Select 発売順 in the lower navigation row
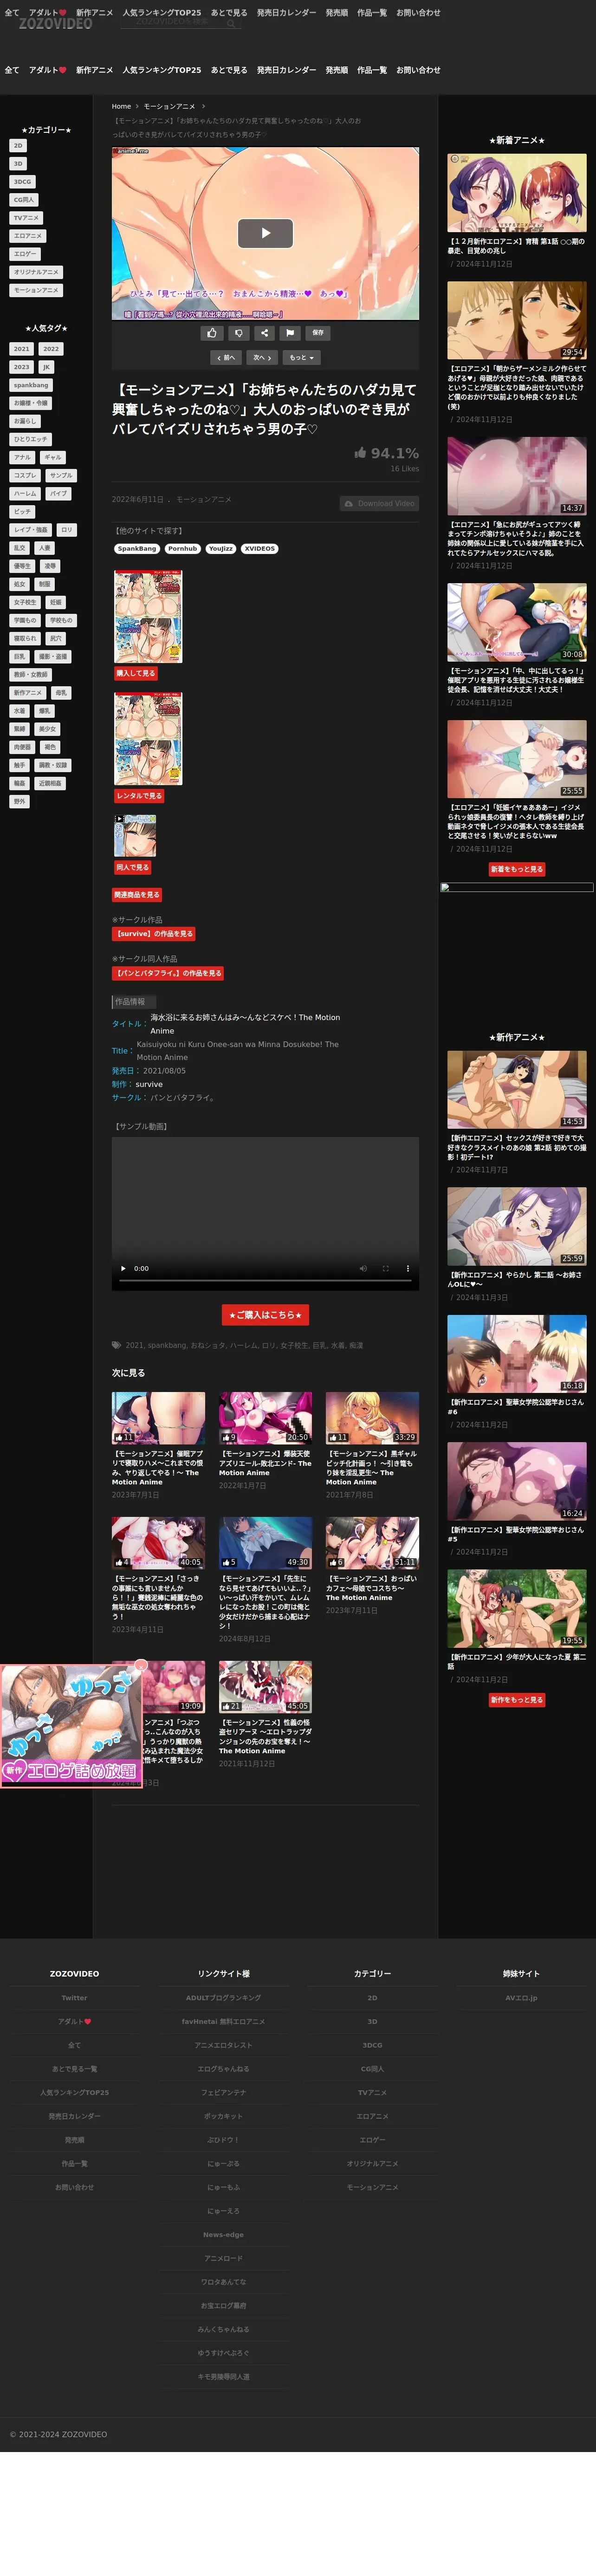Screen dimensions: 596x2576 [337, 70]
